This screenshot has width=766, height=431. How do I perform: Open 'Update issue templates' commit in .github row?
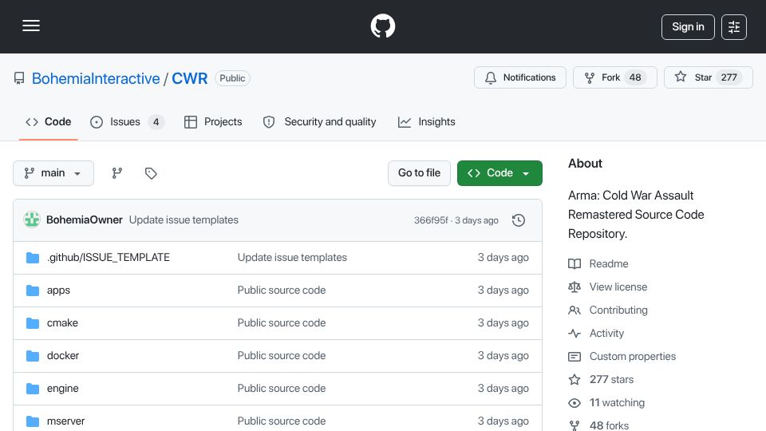point(292,258)
